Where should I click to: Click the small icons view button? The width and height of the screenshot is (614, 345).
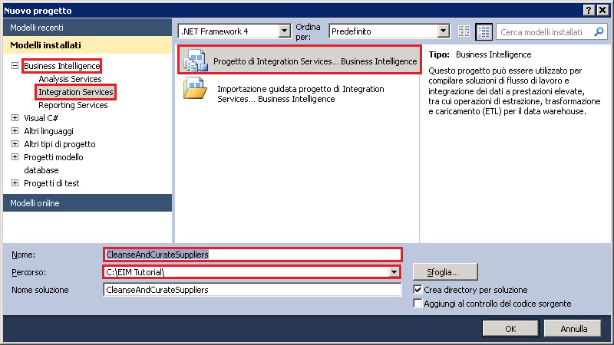(464, 31)
